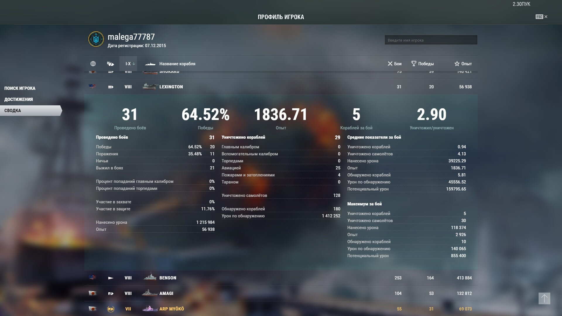Click the player rank emblem avatar
562x316 pixels.
[96, 39]
